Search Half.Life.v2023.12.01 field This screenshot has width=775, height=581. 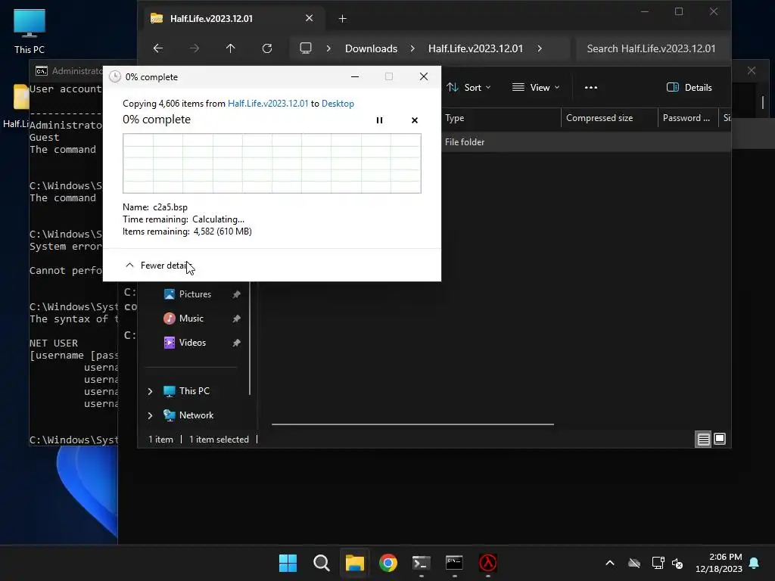[x=652, y=48]
